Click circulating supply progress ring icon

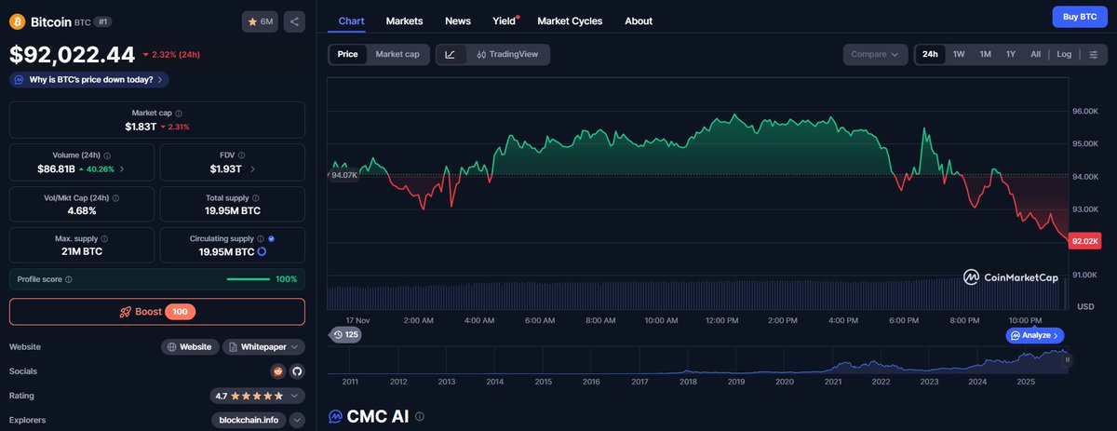262,252
